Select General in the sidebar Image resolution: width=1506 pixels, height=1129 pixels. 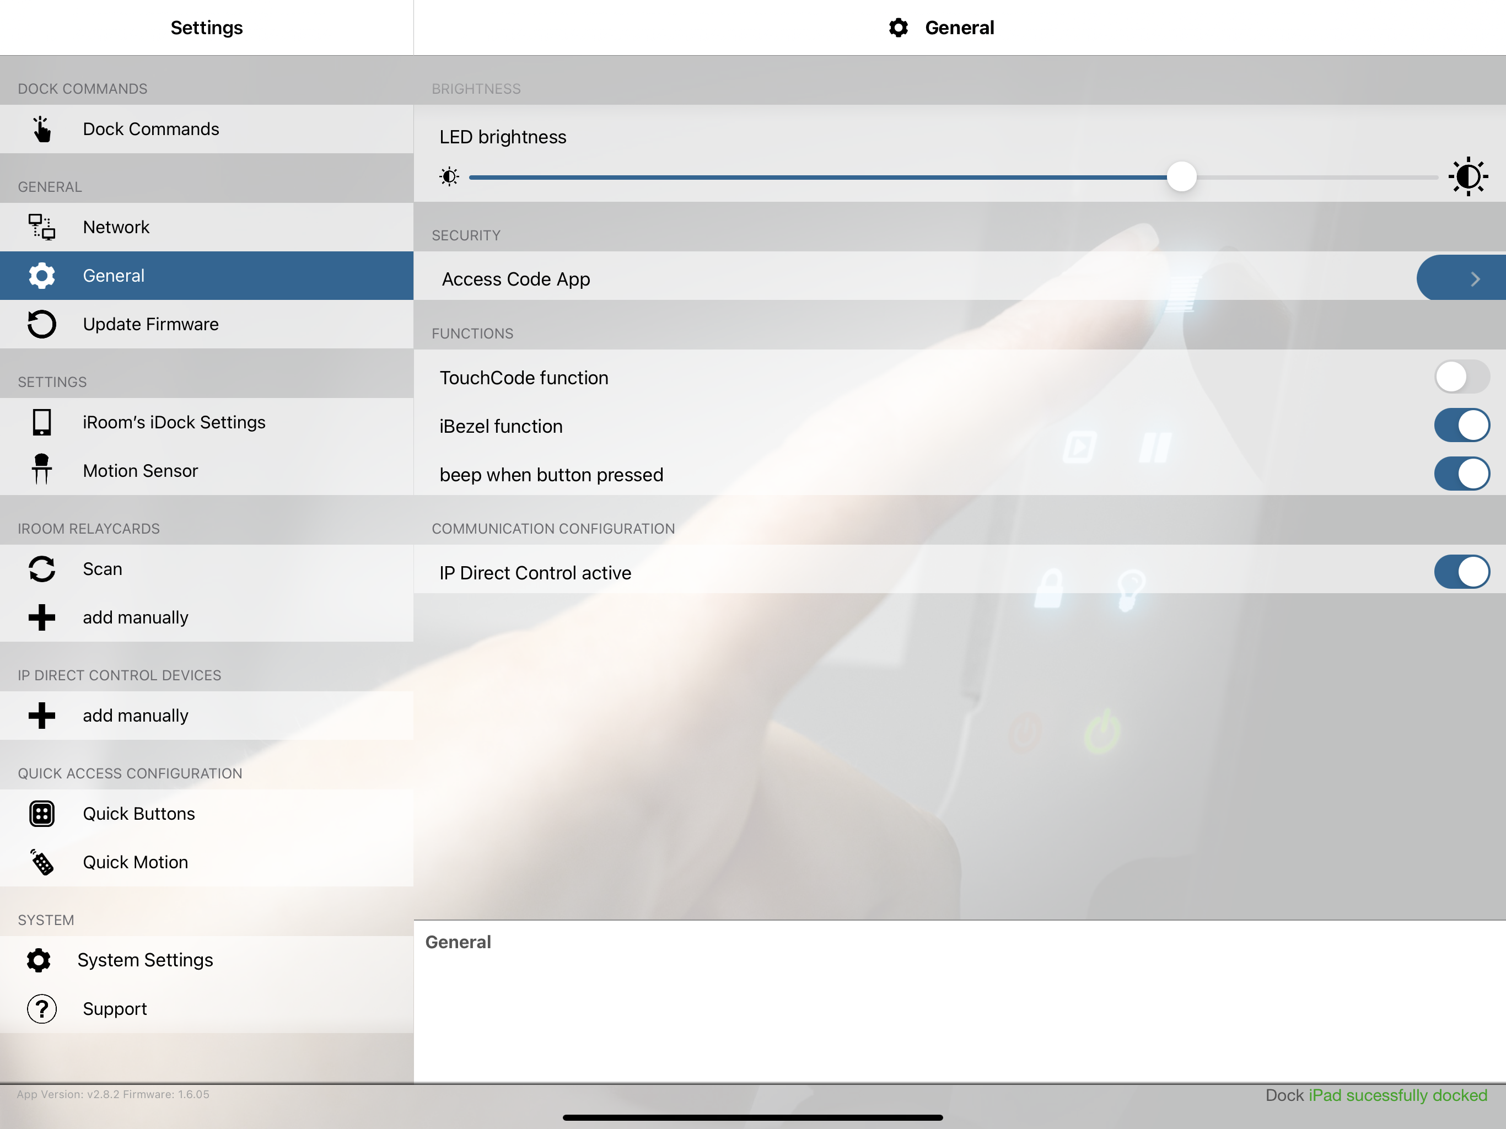tap(207, 276)
